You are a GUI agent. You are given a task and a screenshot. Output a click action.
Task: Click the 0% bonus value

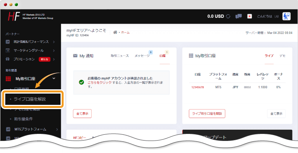click(x=279, y=87)
